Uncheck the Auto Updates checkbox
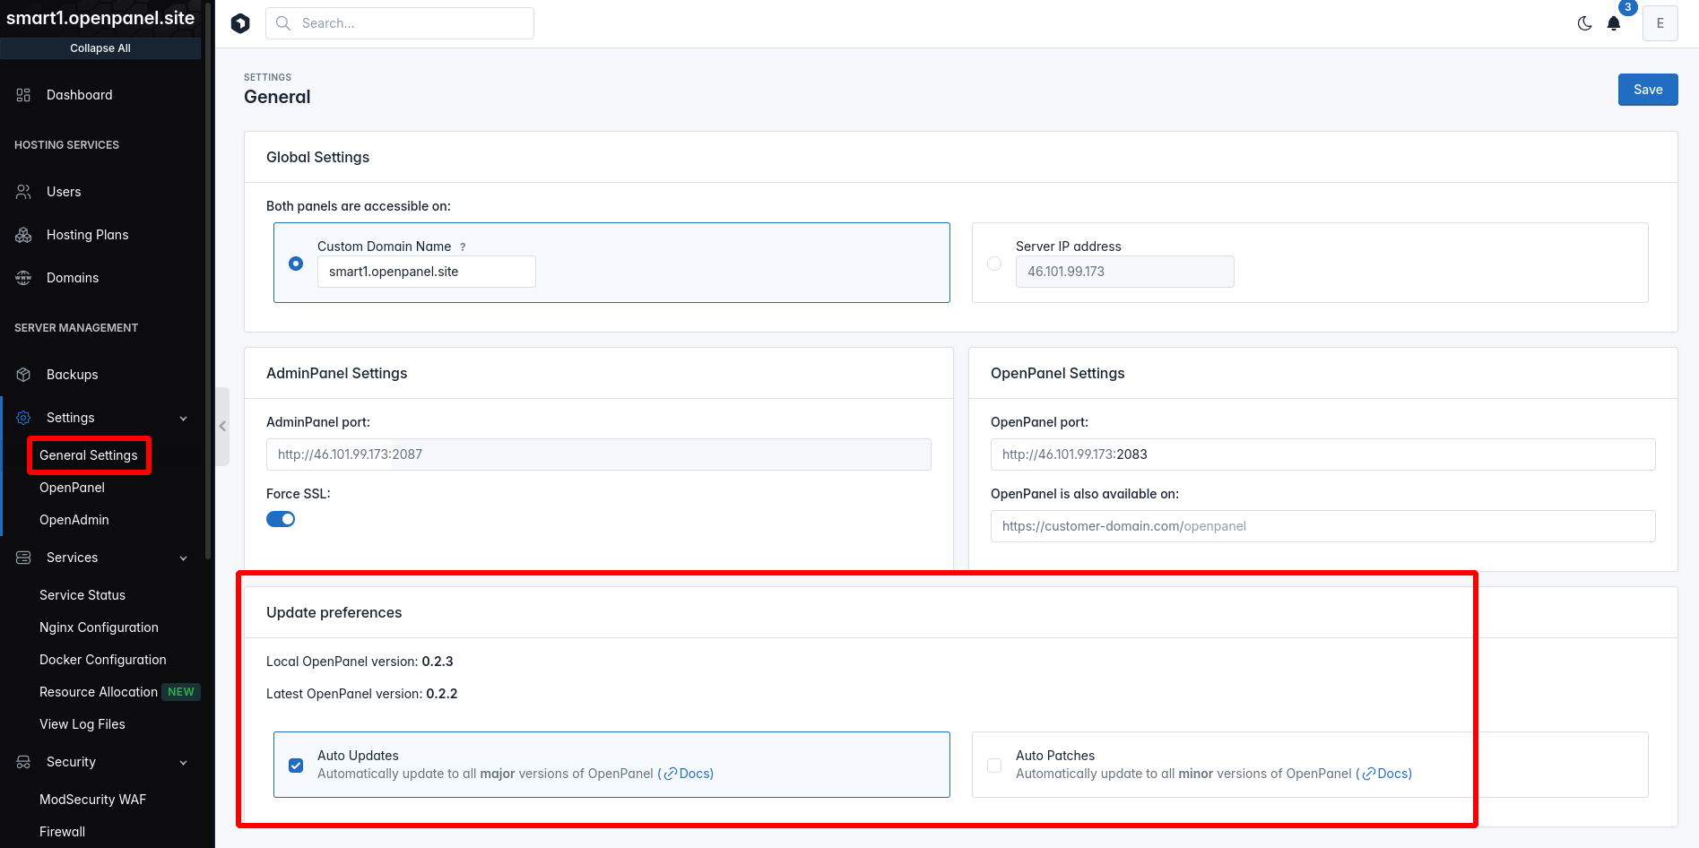The image size is (1699, 848). (296, 766)
